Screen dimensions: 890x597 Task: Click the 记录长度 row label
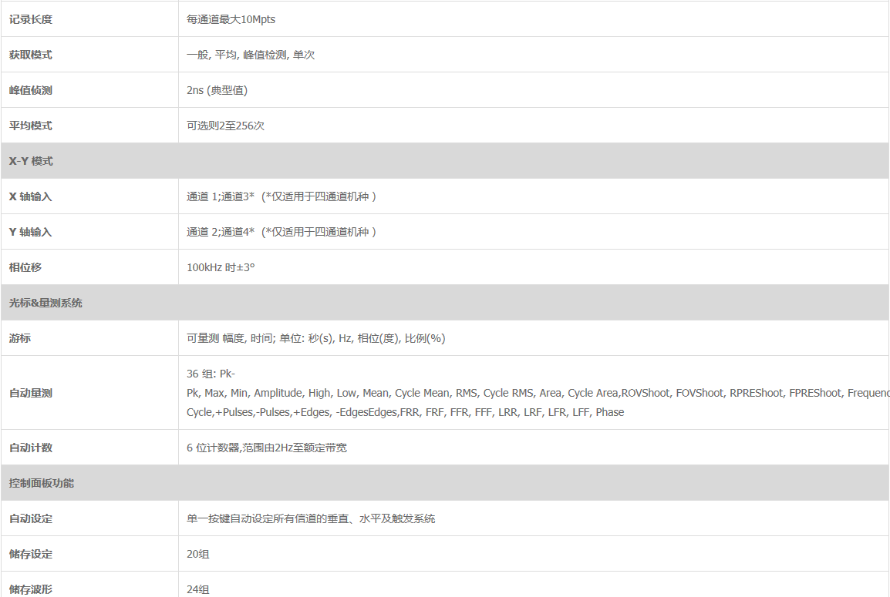(31, 19)
